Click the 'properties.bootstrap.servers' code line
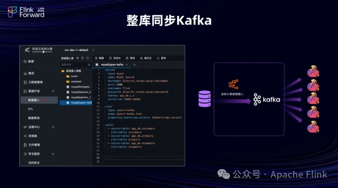 [144, 118]
